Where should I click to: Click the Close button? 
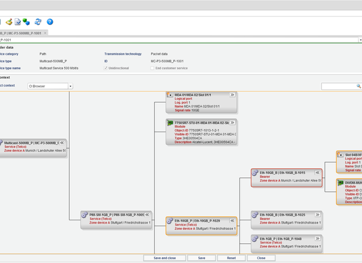[x=261, y=258]
